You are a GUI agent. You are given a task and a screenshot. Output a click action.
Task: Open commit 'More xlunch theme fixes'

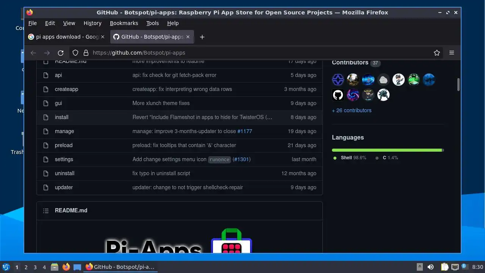161,103
